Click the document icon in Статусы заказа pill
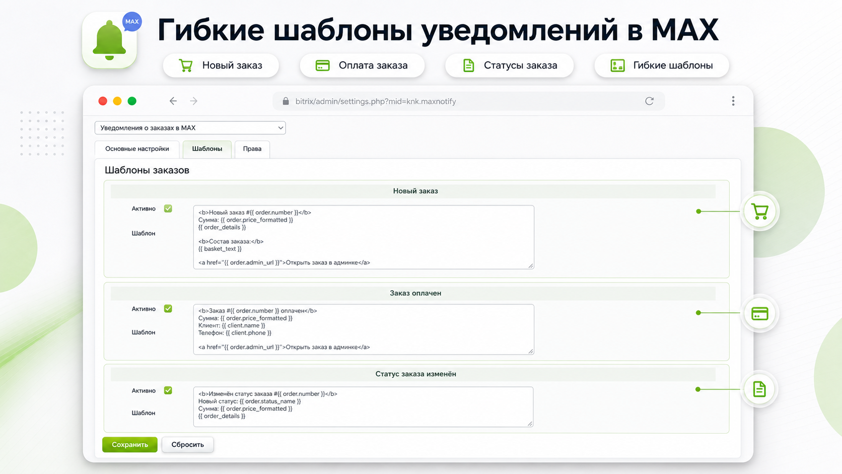This screenshot has height=474, width=842. pos(468,65)
